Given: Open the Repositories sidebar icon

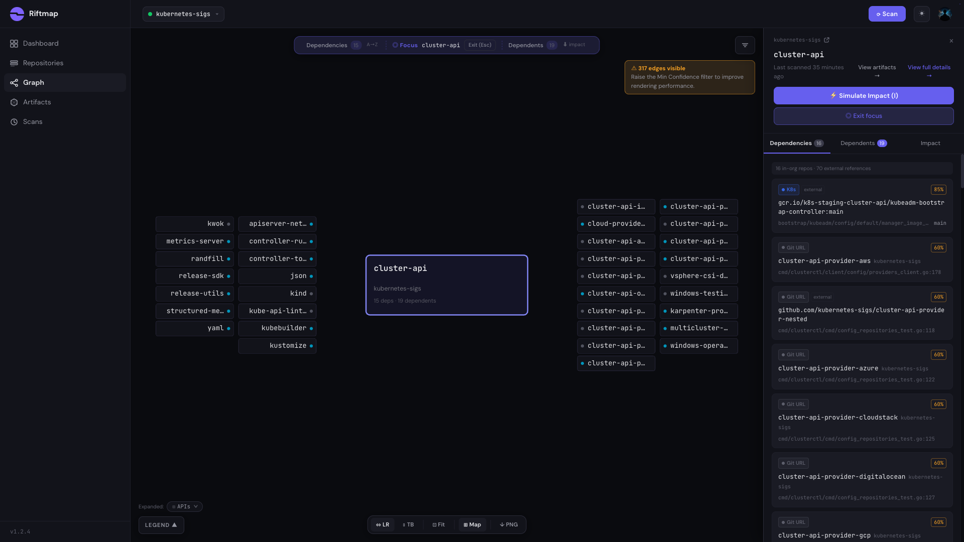Looking at the screenshot, I should pos(14,63).
